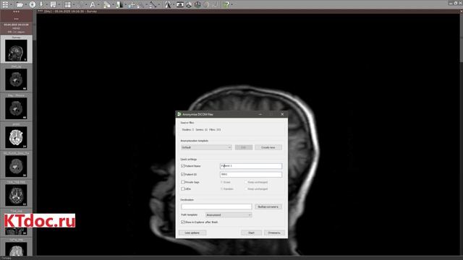Click the Less options button

click(192, 233)
